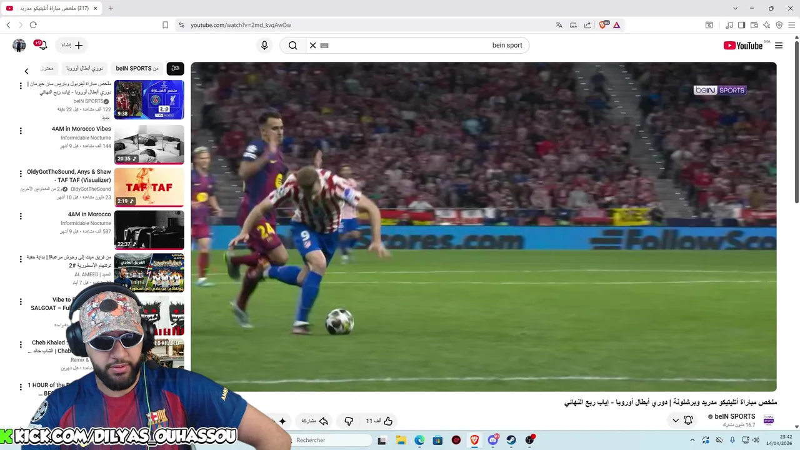Show hidden system tray icons chevron
800x450 pixels.
(x=692, y=440)
